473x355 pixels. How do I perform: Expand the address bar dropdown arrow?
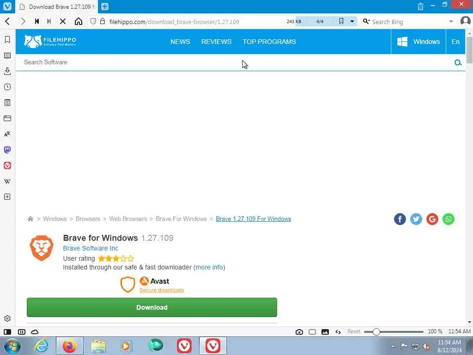(352, 22)
